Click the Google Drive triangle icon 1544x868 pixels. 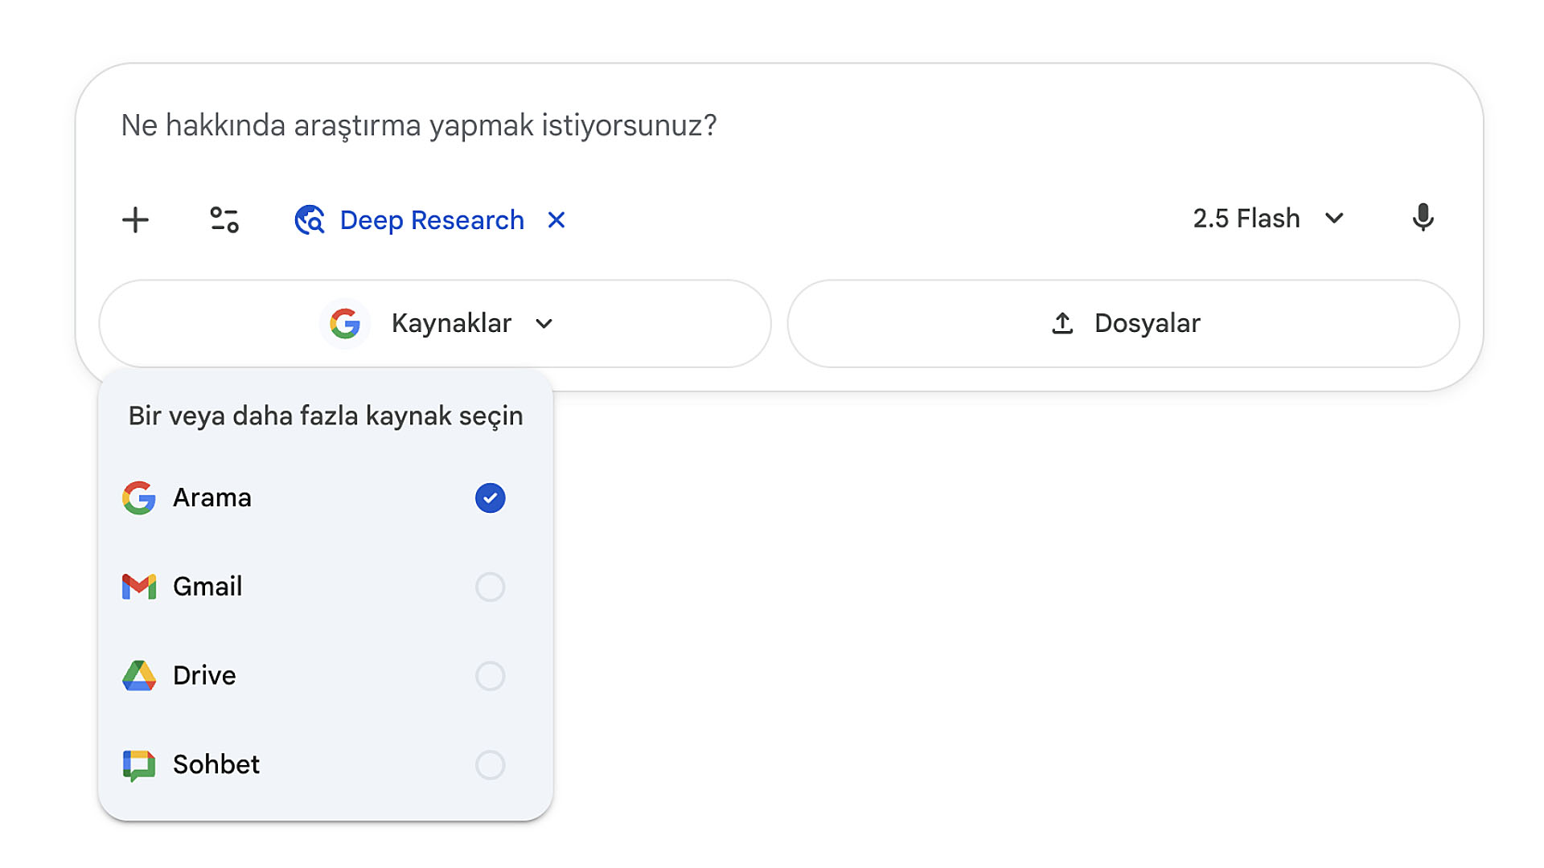pyautogui.click(x=139, y=676)
